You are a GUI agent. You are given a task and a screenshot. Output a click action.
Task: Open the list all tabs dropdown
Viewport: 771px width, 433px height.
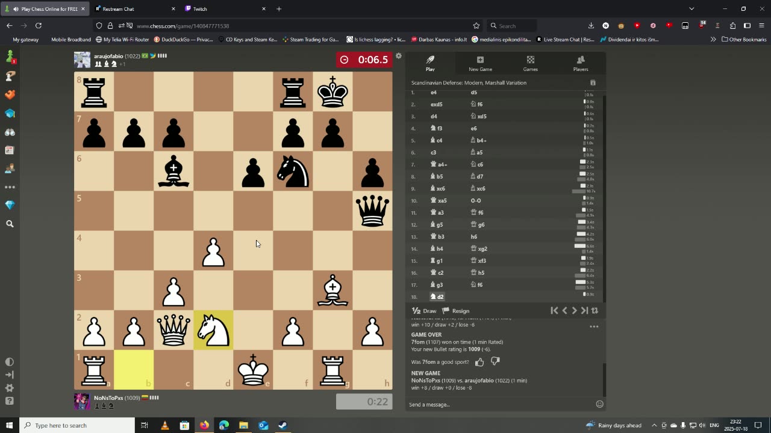point(691,9)
